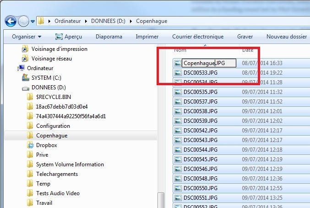Click the Forward navigation arrow button
The width and height of the screenshot is (310, 208).
[24, 21]
